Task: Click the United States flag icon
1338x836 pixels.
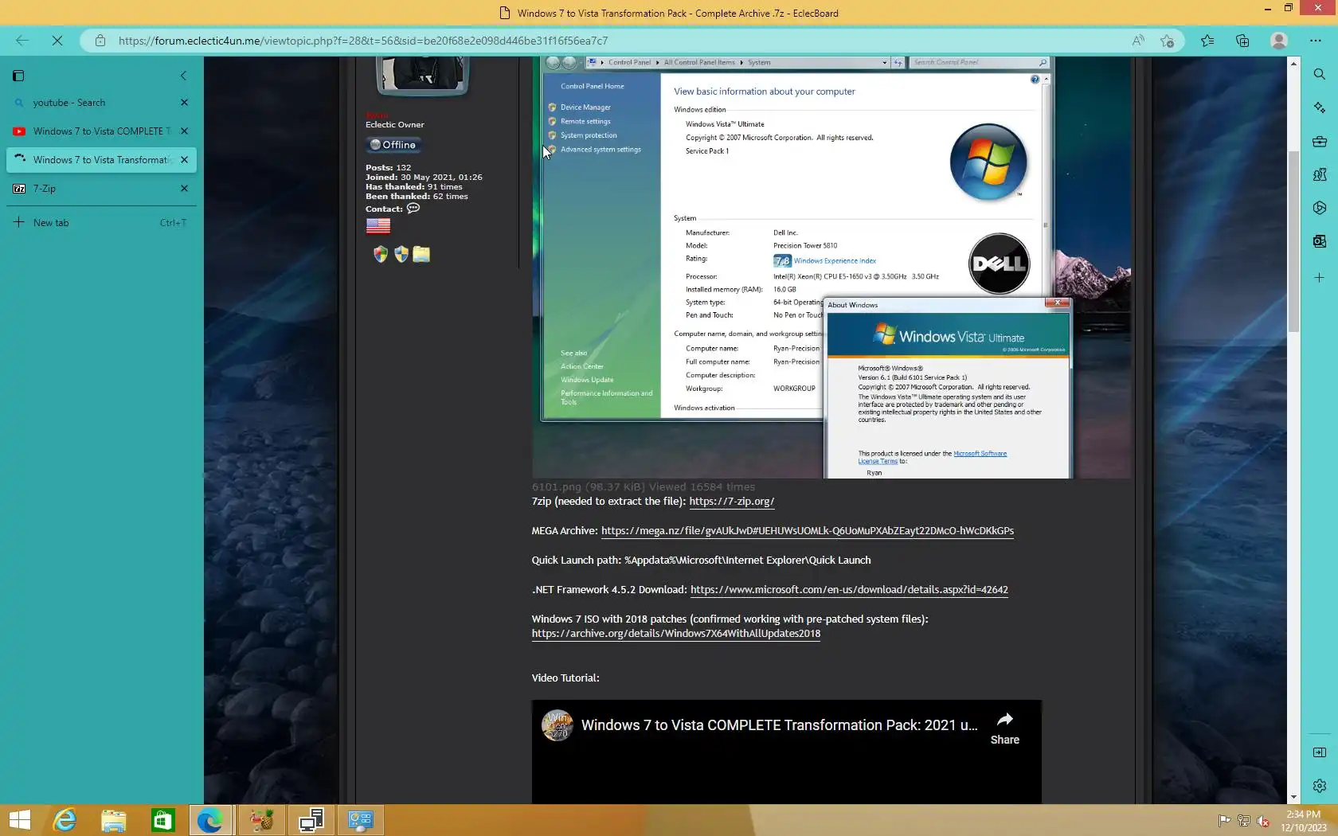Action: (378, 226)
